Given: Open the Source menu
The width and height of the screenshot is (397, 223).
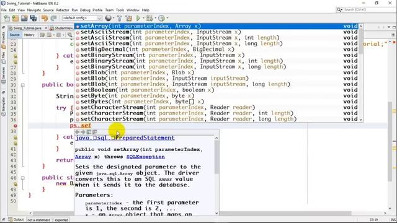Looking at the screenshot, I should click(48, 10).
